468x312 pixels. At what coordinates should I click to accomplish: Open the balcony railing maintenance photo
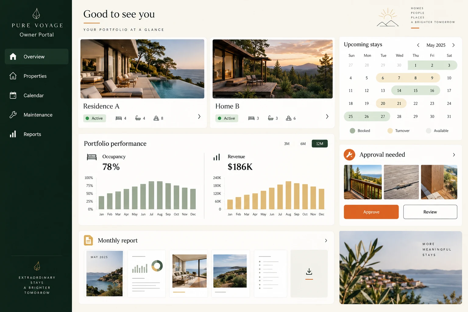(x=363, y=182)
